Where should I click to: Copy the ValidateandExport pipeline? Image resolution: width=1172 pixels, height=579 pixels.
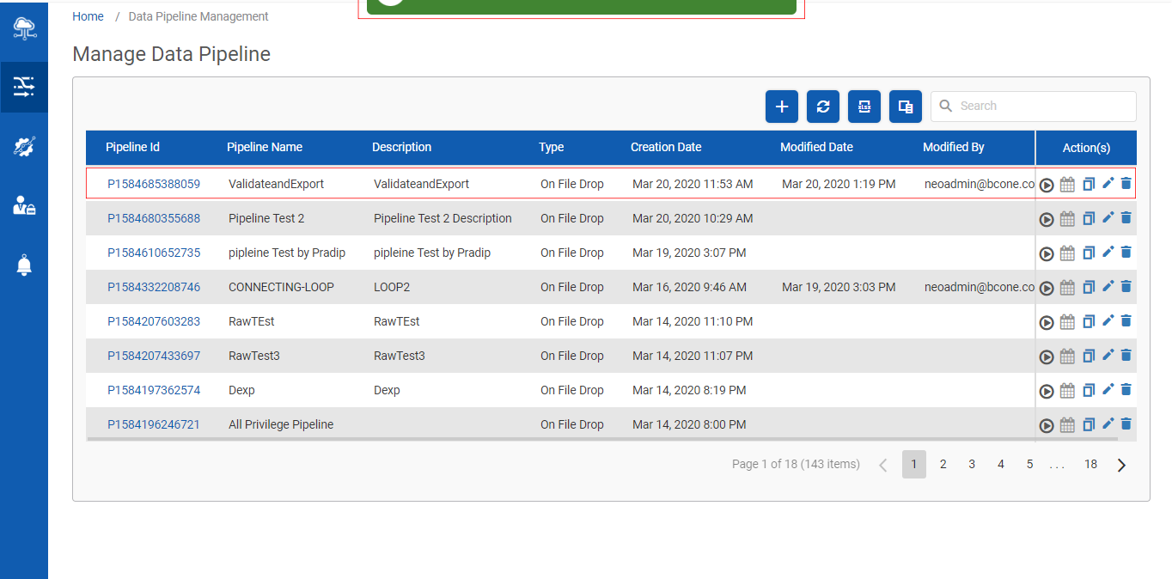(1089, 184)
